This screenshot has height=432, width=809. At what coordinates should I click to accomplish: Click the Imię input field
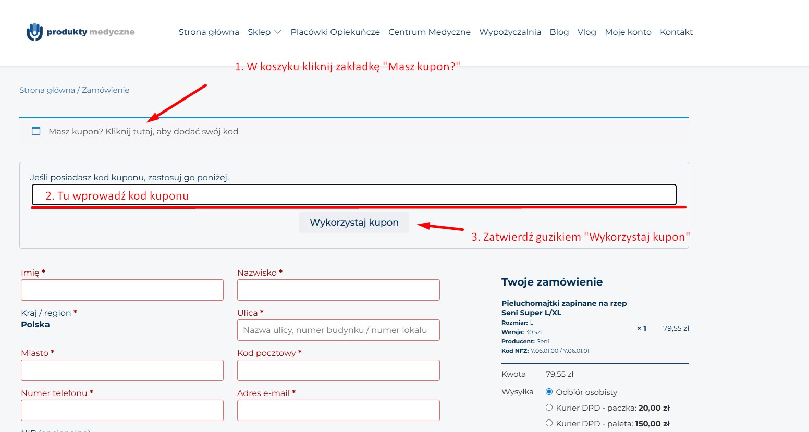pos(122,290)
